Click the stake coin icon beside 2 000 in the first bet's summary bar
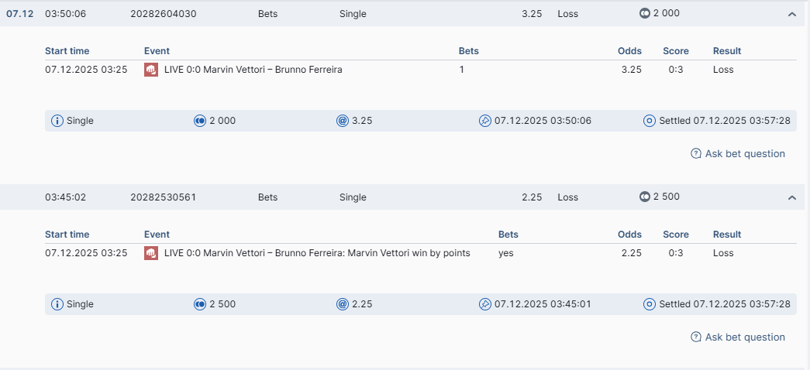Image resolution: width=810 pixels, height=370 pixels. point(200,121)
